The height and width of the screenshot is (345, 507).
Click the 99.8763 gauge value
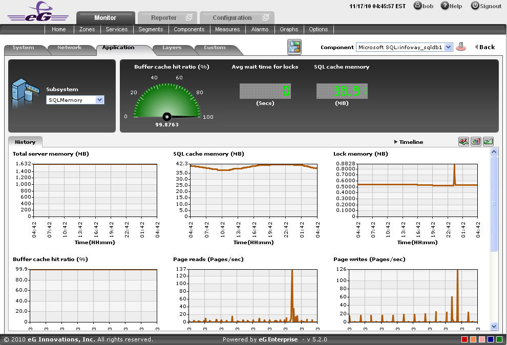[x=167, y=125]
